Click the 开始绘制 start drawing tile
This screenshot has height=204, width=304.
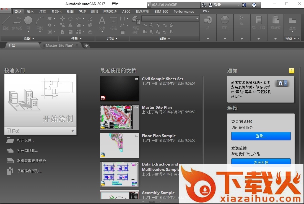[x=40, y=101]
